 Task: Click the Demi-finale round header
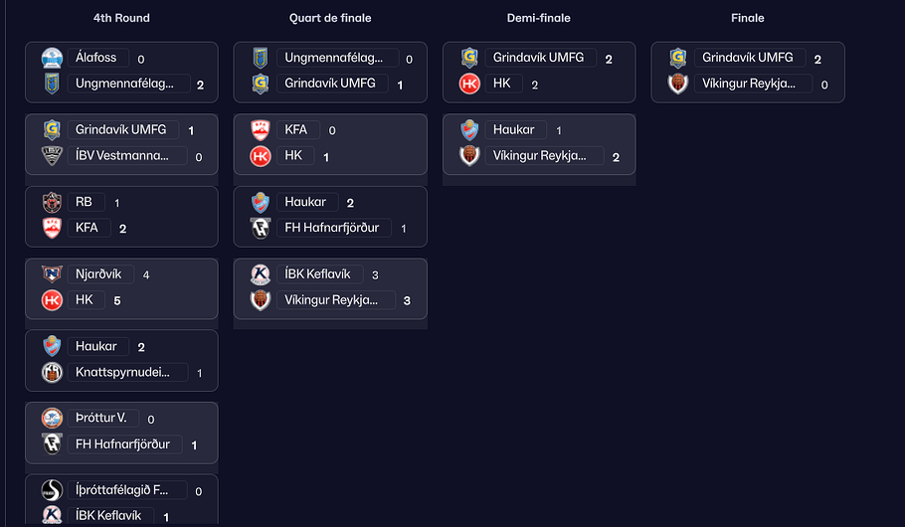tap(539, 18)
